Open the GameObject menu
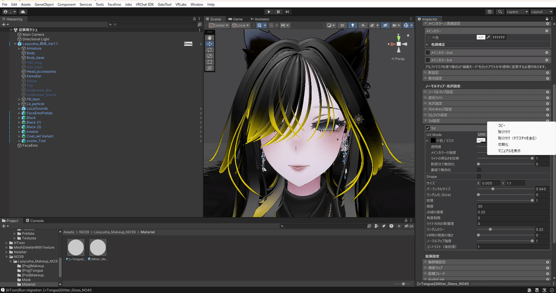The height and width of the screenshot is (293, 556). point(44,4)
